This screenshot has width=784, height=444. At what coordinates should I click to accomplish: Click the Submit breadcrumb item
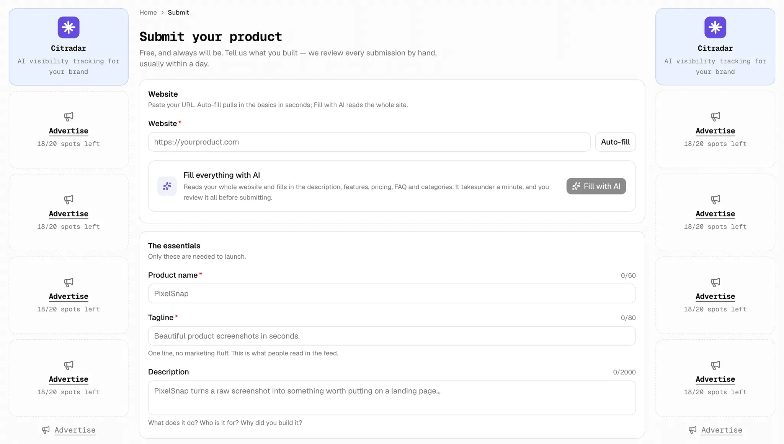coord(178,13)
